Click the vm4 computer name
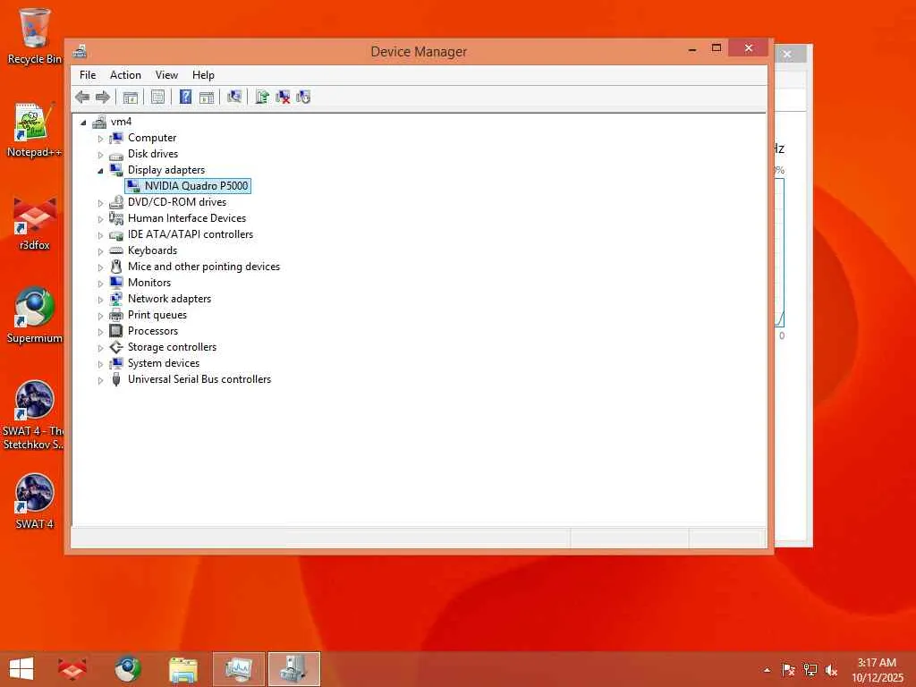 coord(121,122)
